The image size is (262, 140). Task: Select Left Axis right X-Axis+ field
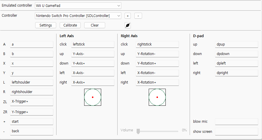tap(93, 82)
